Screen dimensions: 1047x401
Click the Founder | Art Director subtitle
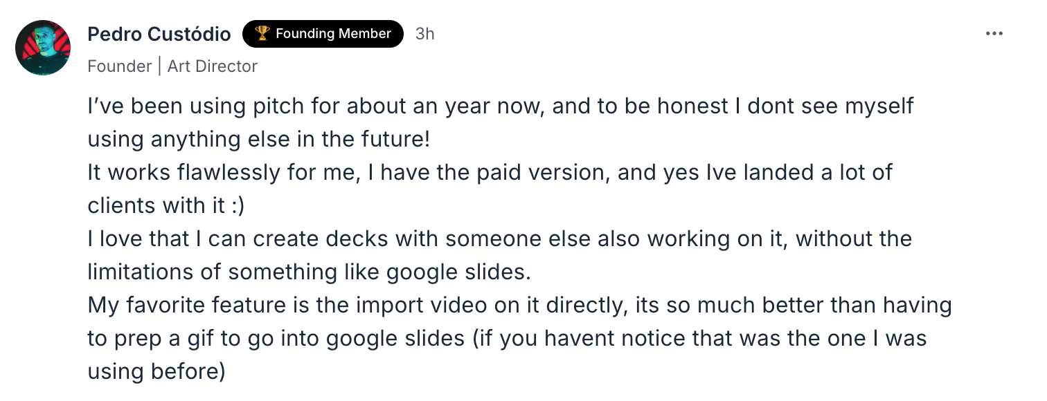tap(172, 66)
